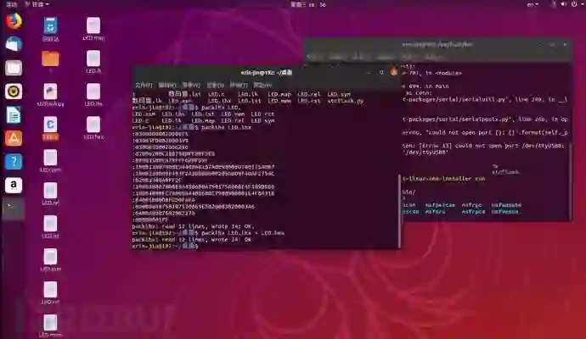Select the highlighted C source file icon
This screenshot has height=339, width=586.
50,128
